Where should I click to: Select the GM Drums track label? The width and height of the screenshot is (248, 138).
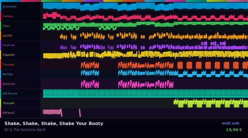[10, 94]
